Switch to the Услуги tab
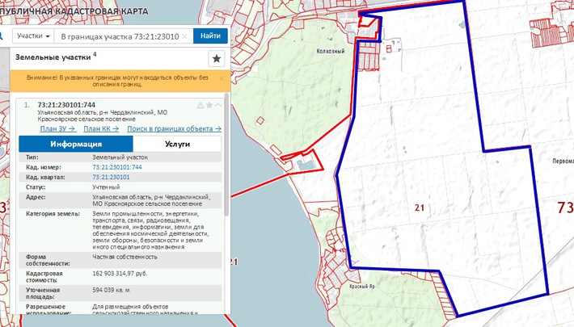This screenshot has height=327, width=574. click(x=176, y=144)
